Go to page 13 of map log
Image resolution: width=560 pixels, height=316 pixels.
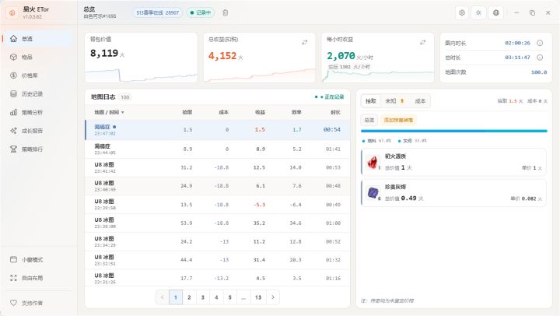pos(258,297)
